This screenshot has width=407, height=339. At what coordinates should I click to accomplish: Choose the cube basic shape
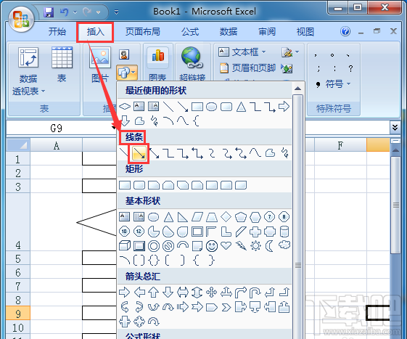(125, 245)
